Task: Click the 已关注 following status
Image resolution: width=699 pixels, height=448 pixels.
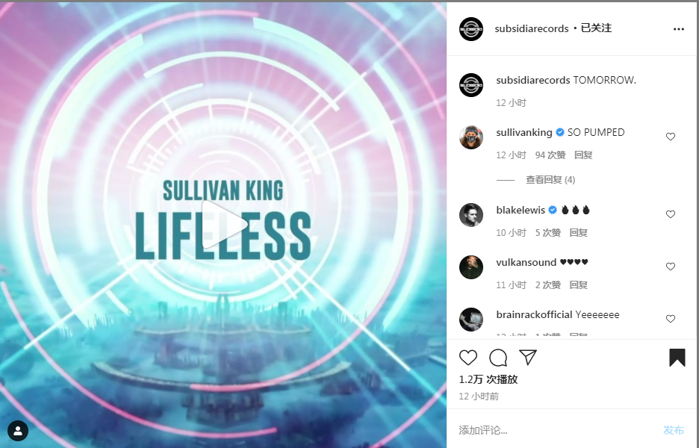Action: 596,28
